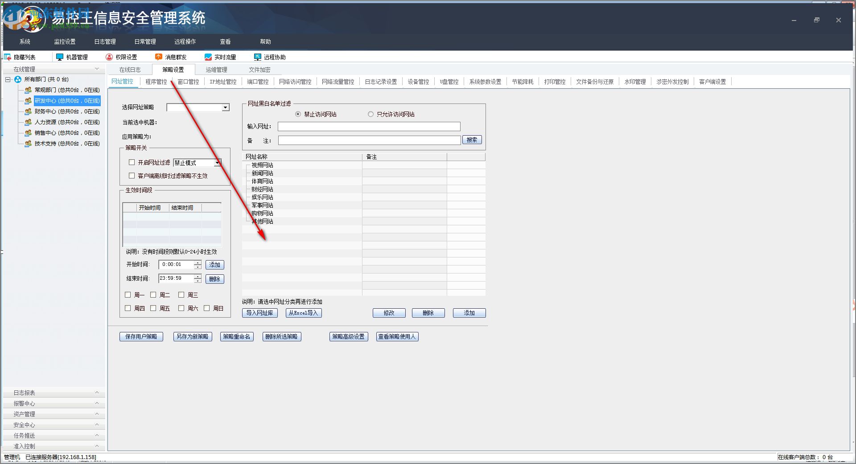Click the 另存为新策略 button

pos(193,337)
